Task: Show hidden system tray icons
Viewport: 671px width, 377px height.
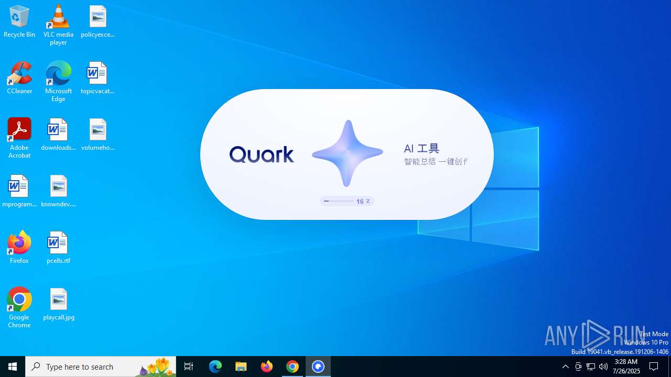Action: (x=566, y=367)
